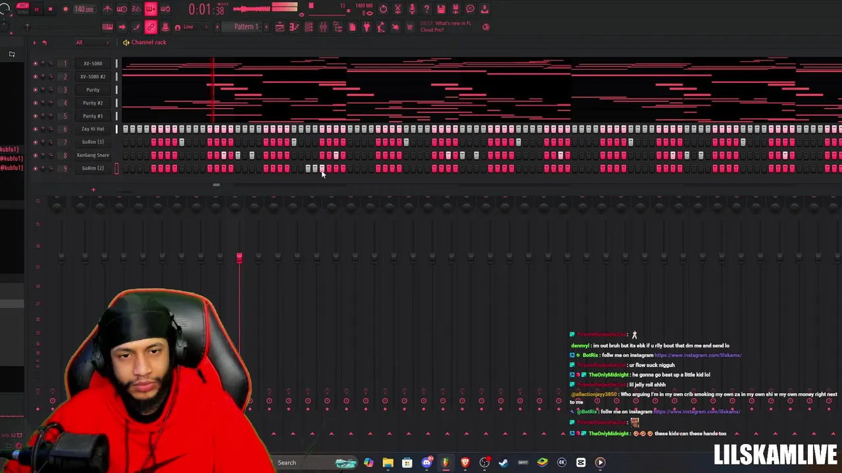This screenshot has width=842, height=473.
Task: Open the piano roll view icon
Action: coord(294,27)
